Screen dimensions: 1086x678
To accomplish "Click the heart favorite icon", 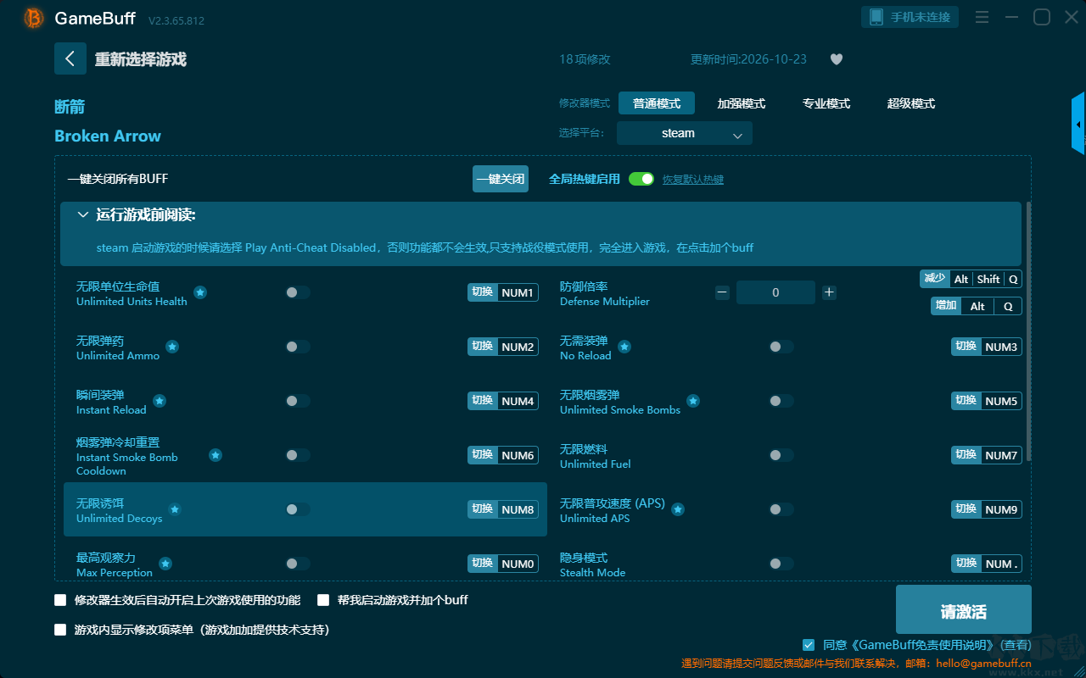I will click(837, 59).
